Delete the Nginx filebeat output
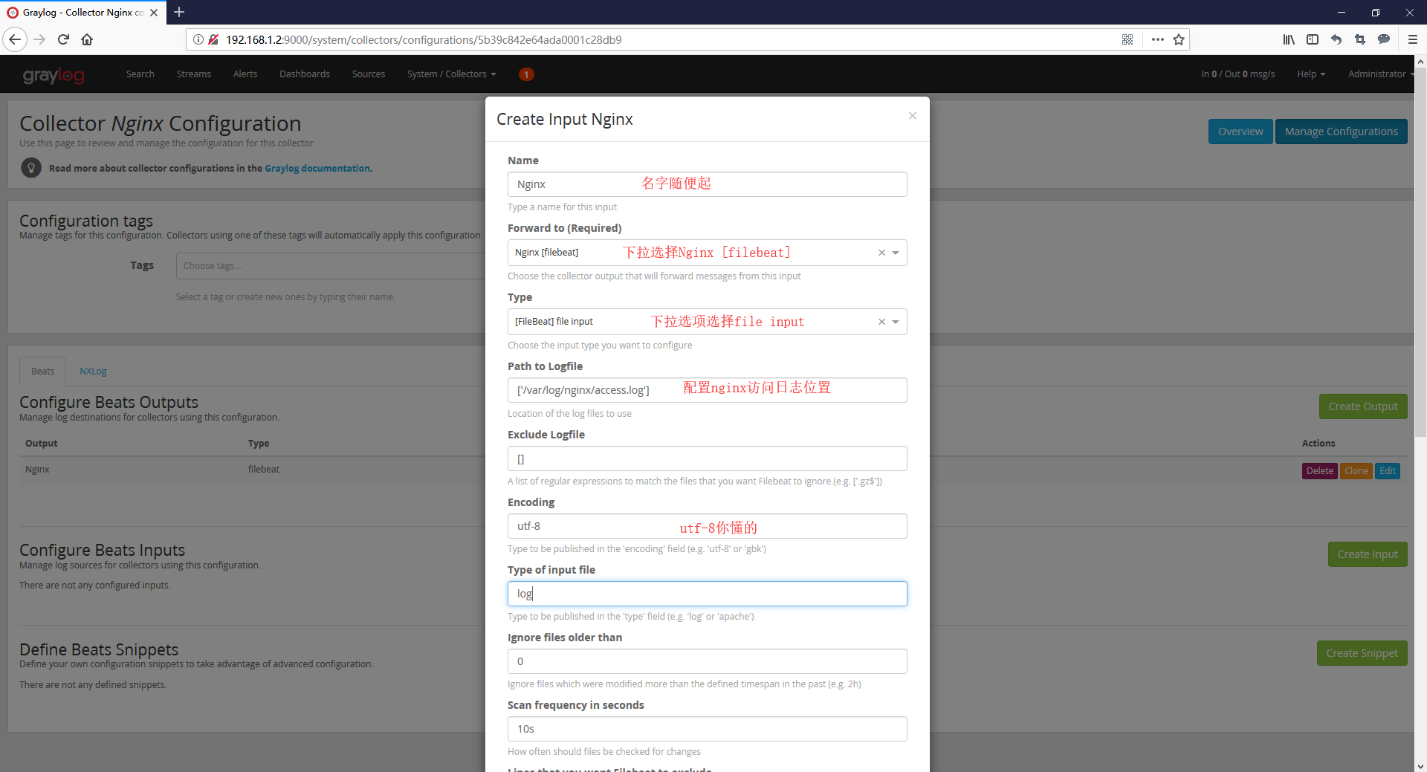The width and height of the screenshot is (1427, 772). tap(1319, 471)
